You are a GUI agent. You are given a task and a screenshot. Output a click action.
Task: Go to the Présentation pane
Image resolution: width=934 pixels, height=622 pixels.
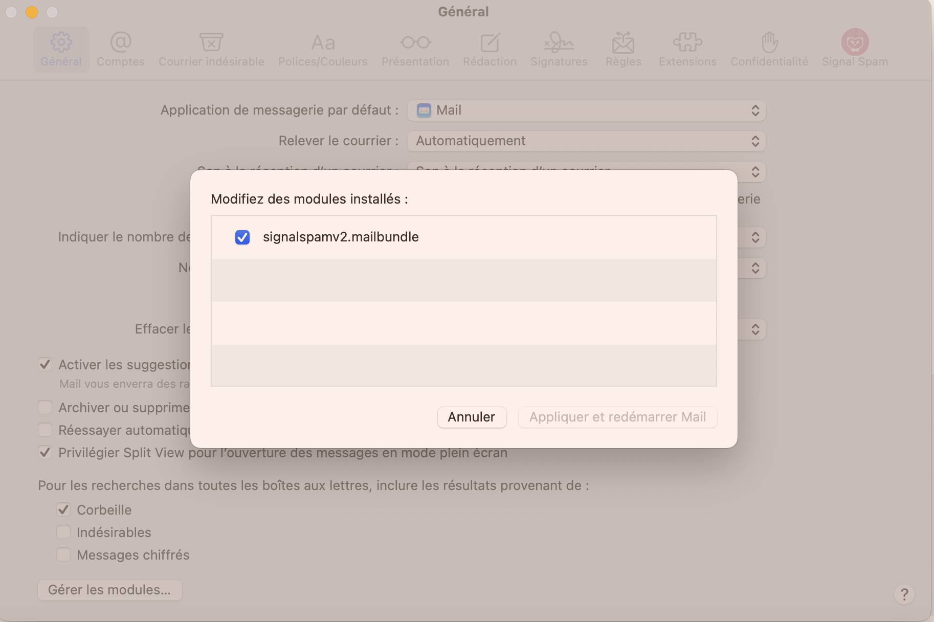pyautogui.click(x=415, y=50)
